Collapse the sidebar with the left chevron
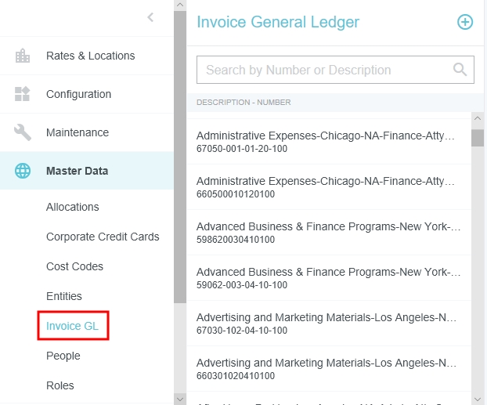Viewport: 487px width, 405px height. [150, 17]
